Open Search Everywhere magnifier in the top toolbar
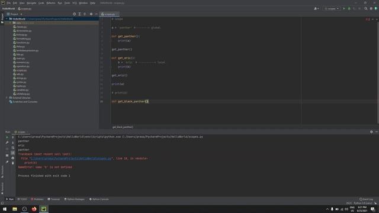This screenshot has height=213, width=379. [366, 8]
